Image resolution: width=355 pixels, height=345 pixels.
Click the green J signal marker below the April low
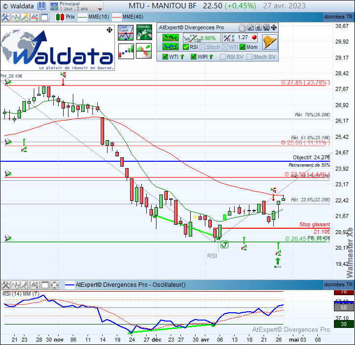click(224, 244)
